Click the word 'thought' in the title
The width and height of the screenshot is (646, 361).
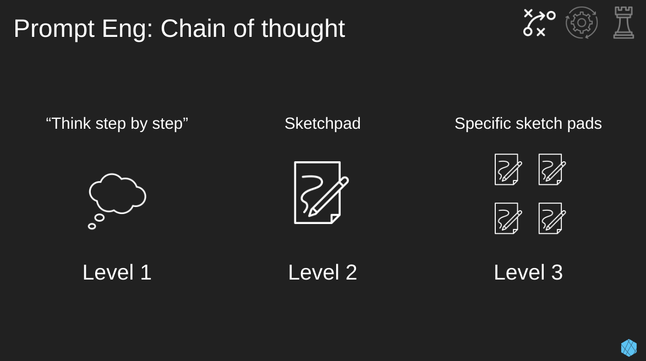pyautogui.click(x=303, y=29)
